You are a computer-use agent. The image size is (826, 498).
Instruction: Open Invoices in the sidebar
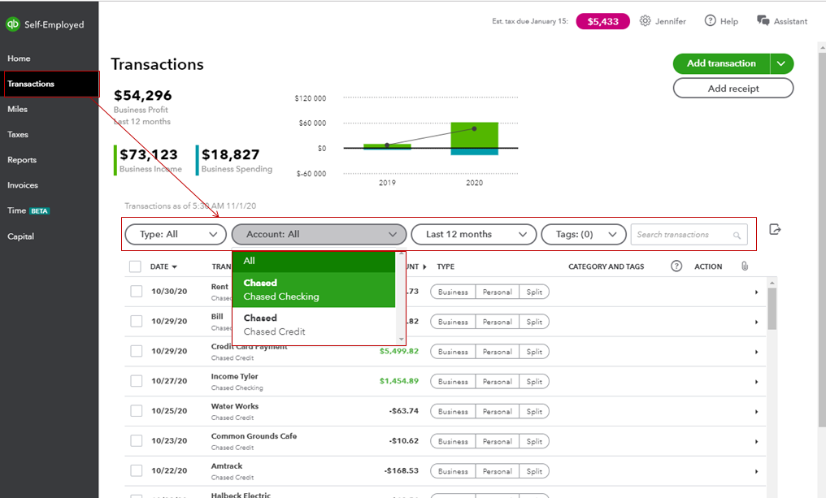(23, 185)
